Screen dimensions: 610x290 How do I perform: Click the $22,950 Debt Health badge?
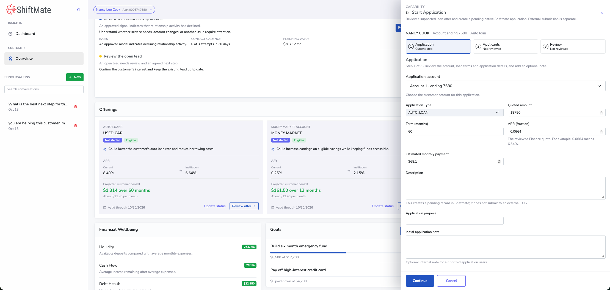(x=249, y=284)
